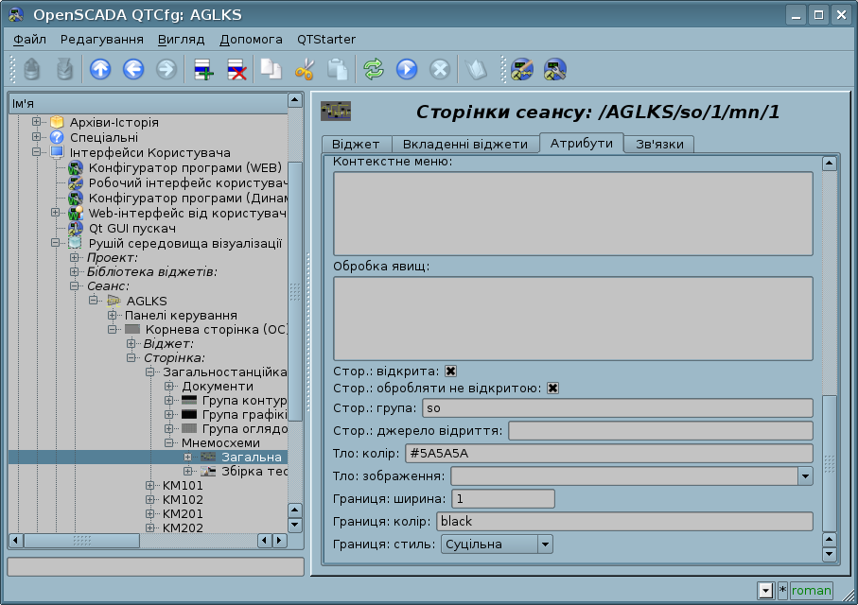Click the green Refresh toolbar icon

click(x=374, y=69)
